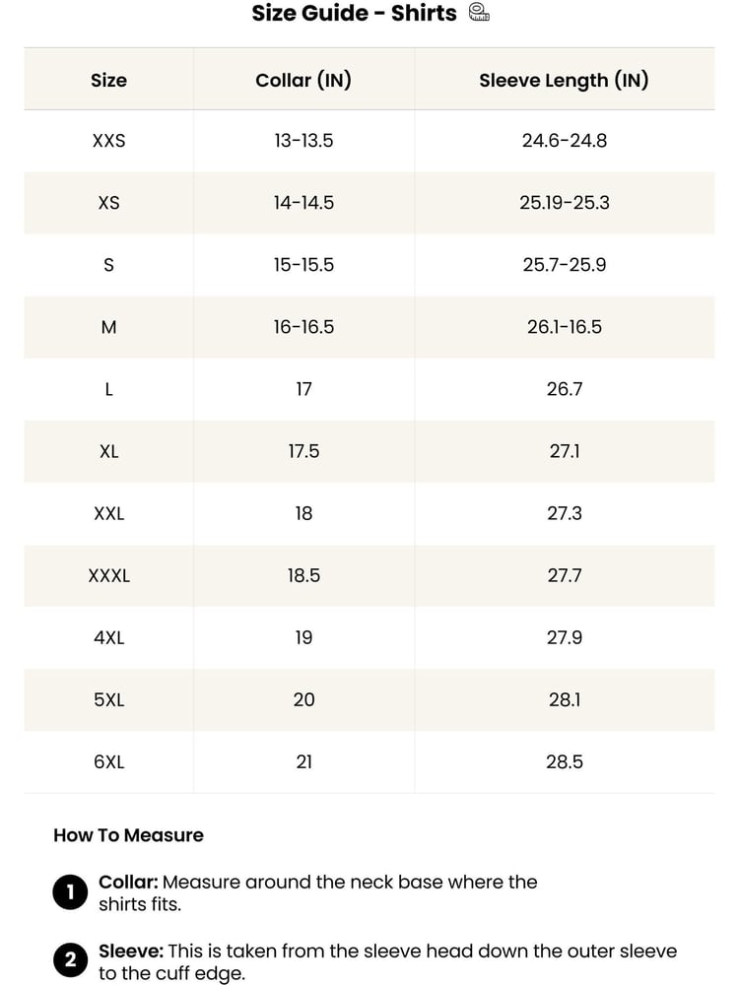Viewport: 739px width, 985px height.
Task: Click the bold Collar: instruction label
Action: click(128, 882)
